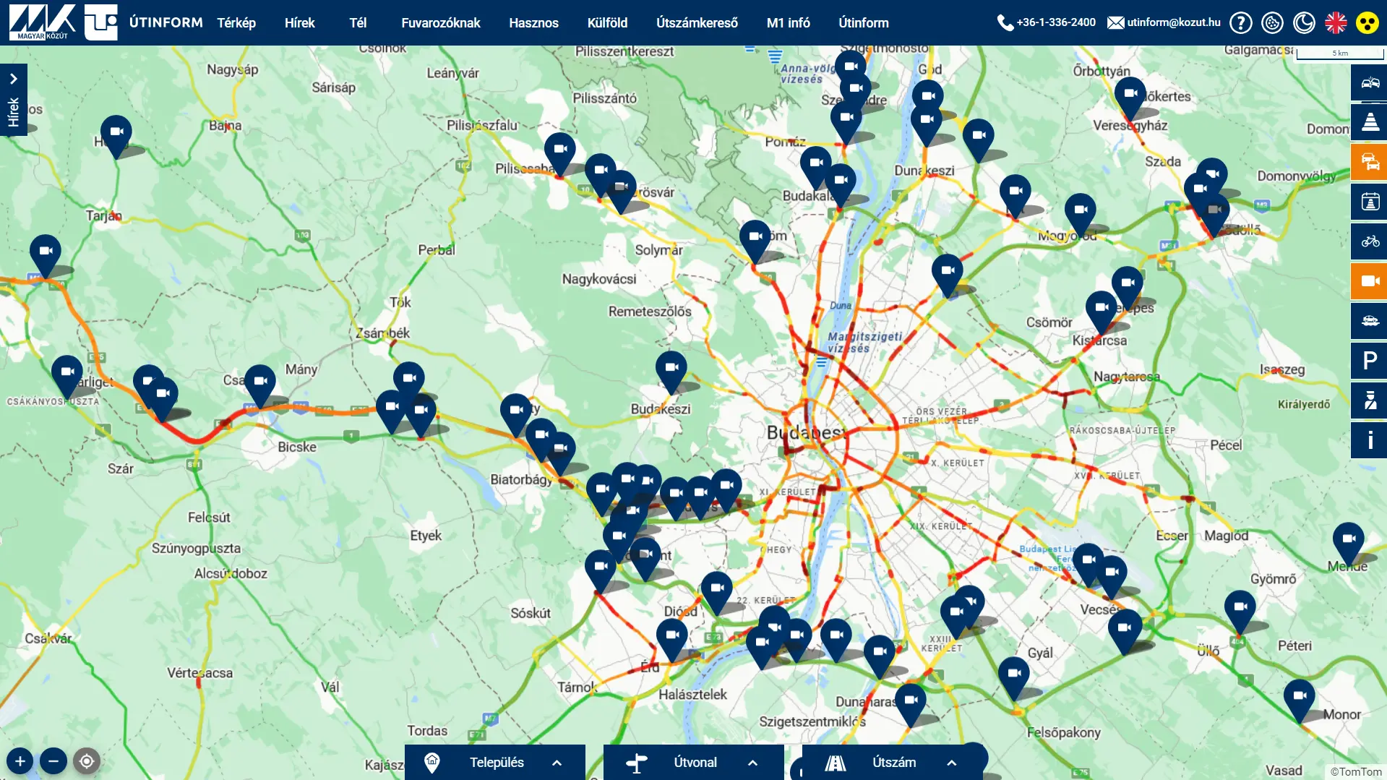Viewport: 1387px width, 780px height.
Task: Expand the Település search panel
Action: [x=495, y=763]
